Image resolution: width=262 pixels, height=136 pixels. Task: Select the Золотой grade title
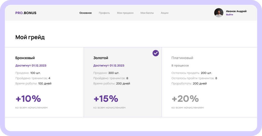coord(101,58)
